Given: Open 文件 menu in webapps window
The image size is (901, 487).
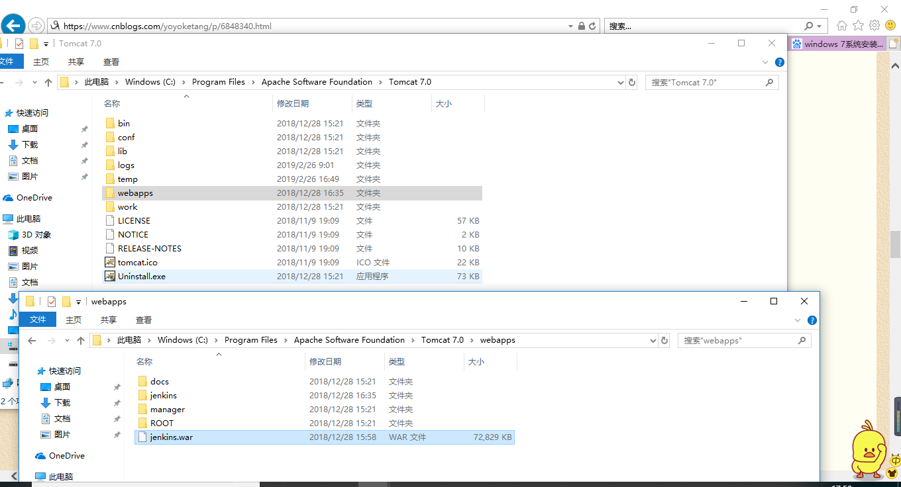Looking at the screenshot, I should [38, 320].
